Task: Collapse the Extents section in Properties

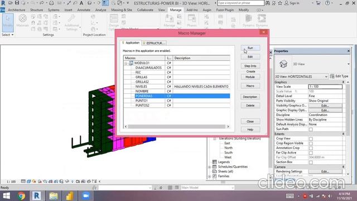Action: (343, 134)
